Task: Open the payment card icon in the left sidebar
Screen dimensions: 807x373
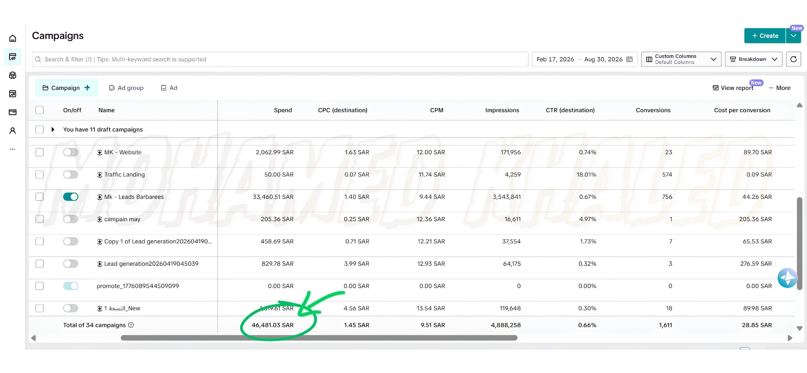Action: click(13, 112)
